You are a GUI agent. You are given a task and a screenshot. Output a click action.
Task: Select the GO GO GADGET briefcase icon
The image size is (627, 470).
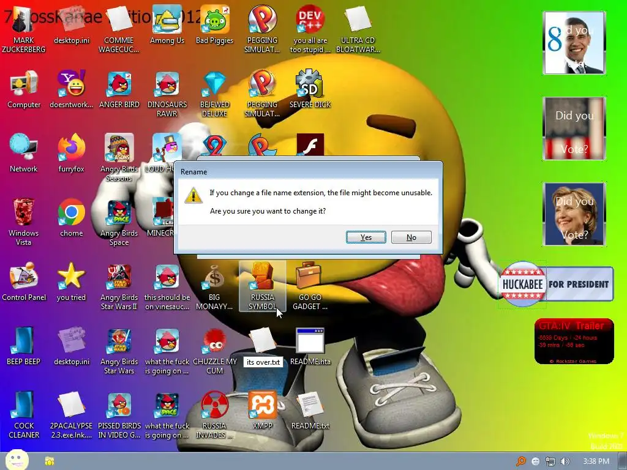(310, 286)
